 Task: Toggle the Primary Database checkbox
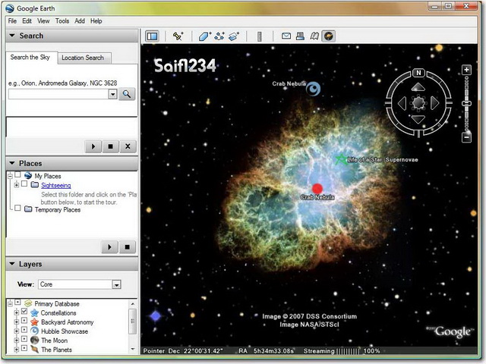click(17, 302)
